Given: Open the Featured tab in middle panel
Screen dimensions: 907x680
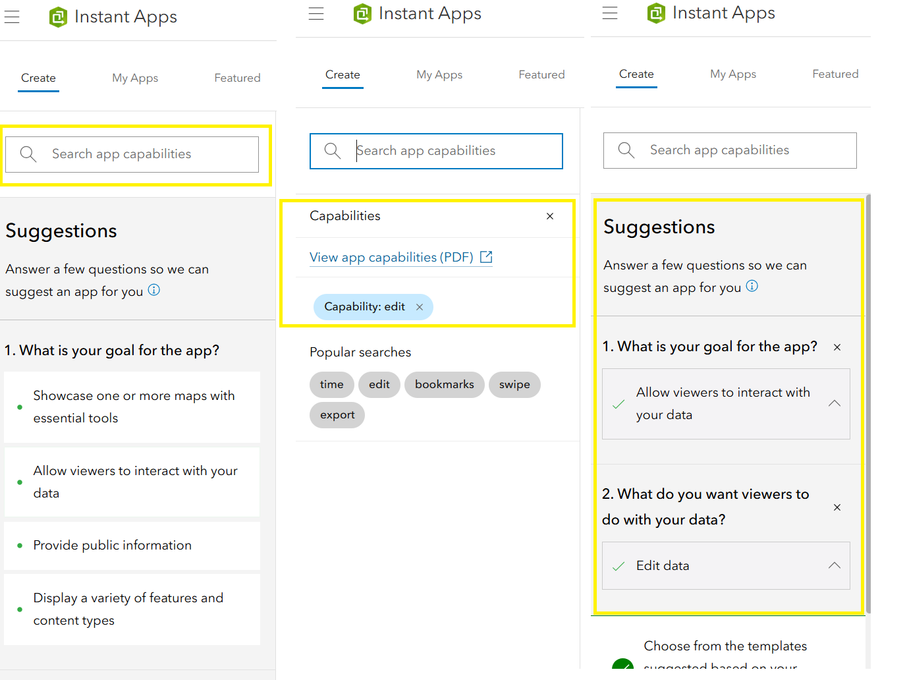Looking at the screenshot, I should click(x=541, y=74).
